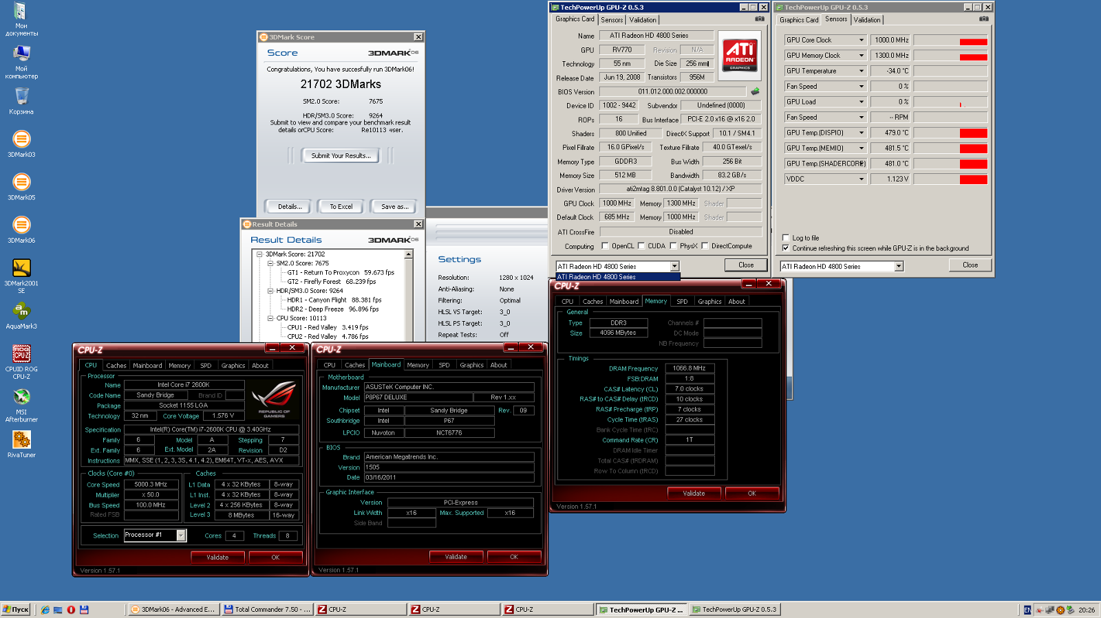Switch to the SPD tab in CPU-Z Memory window
This screenshot has height=618, width=1101.
click(x=682, y=301)
